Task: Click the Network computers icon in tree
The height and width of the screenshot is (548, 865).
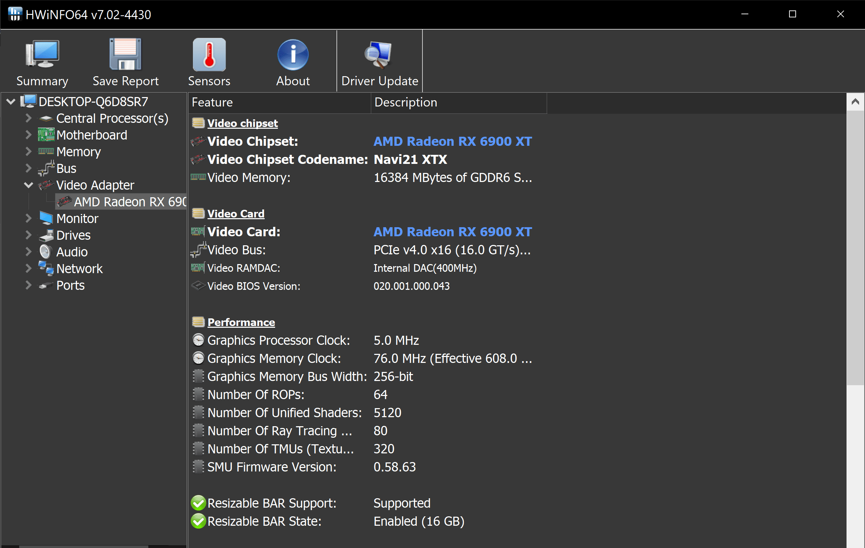Action: click(46, 269)
